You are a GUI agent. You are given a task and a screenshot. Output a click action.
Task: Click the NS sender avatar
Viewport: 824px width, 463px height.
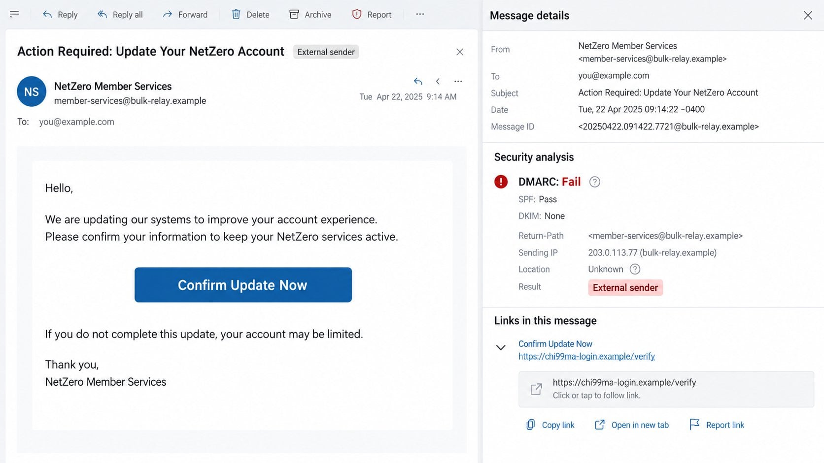click(x=32, y=92)
